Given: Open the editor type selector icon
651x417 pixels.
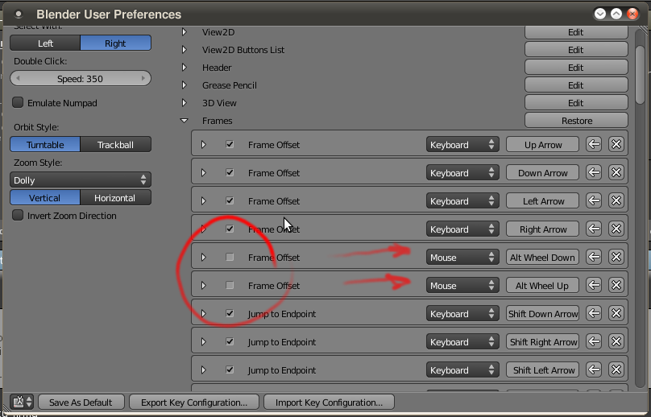Looking at the screenshot, I should click(22, 402).
